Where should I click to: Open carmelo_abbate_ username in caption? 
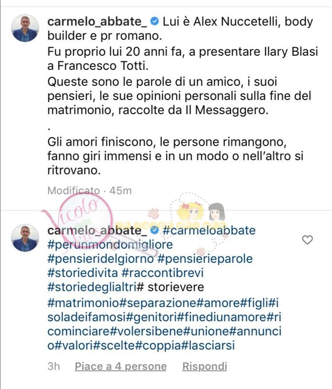[x=97, y=22]
